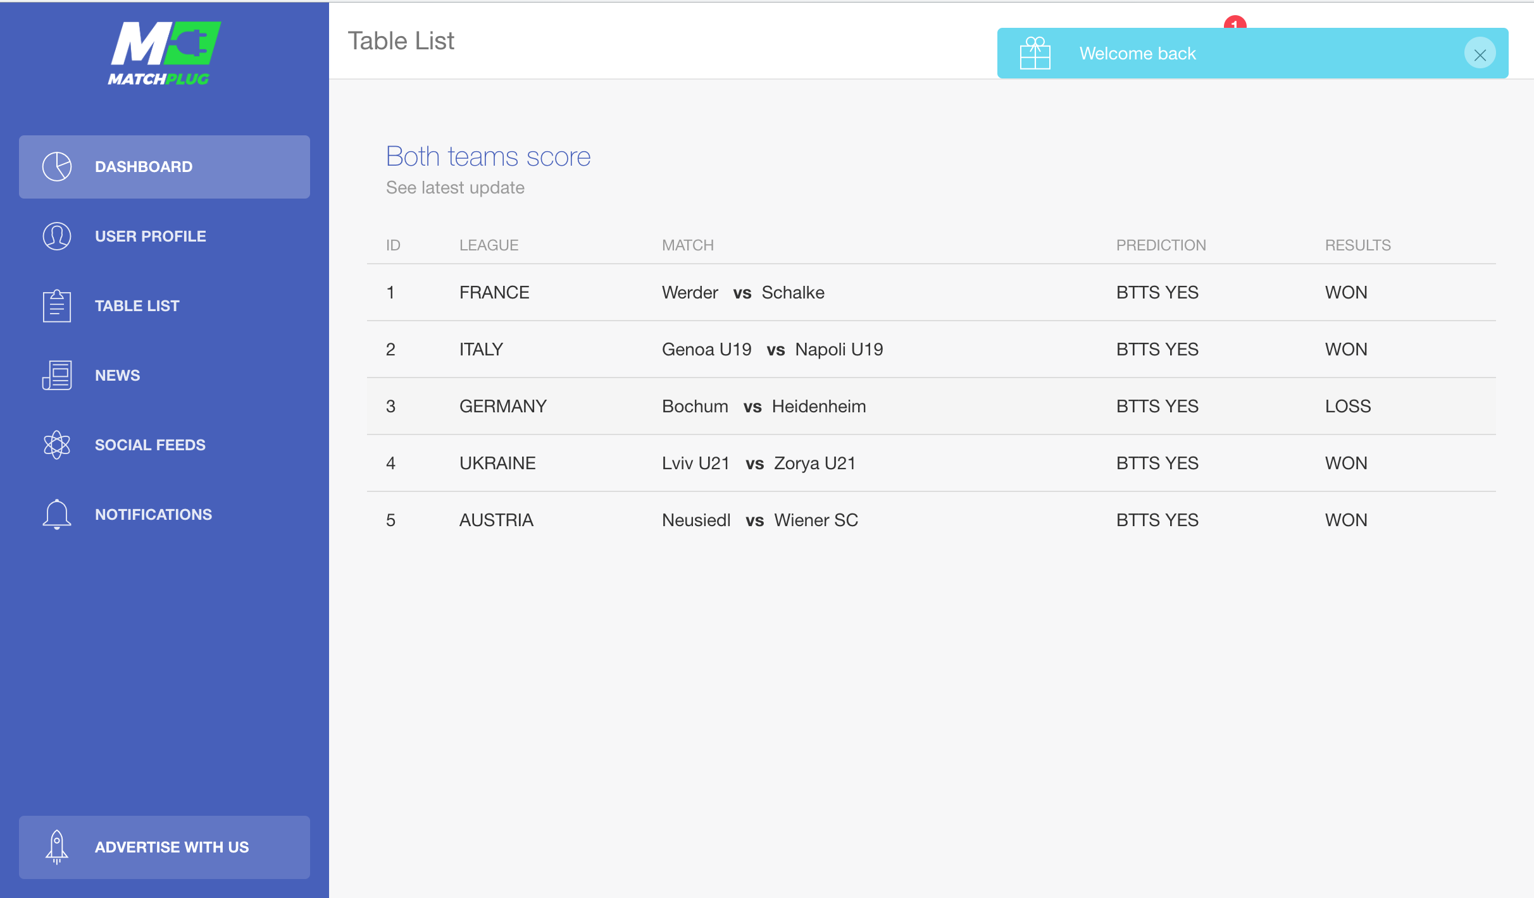Select the Werder vs Schalke row
This screenshot has width=1534, height=898.
click(743, 293)
